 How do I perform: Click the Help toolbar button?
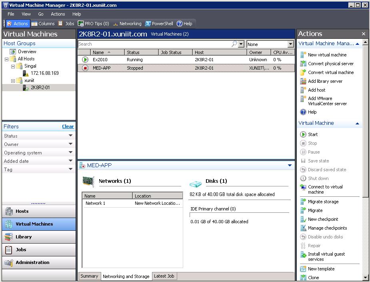coord(184,24)
